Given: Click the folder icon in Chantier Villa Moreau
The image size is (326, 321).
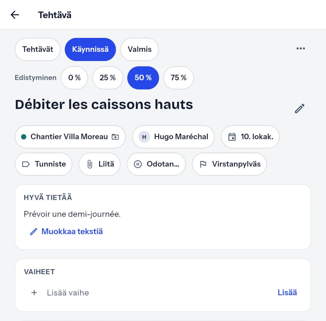Looking at the screenshot, I should click(115, 137).
